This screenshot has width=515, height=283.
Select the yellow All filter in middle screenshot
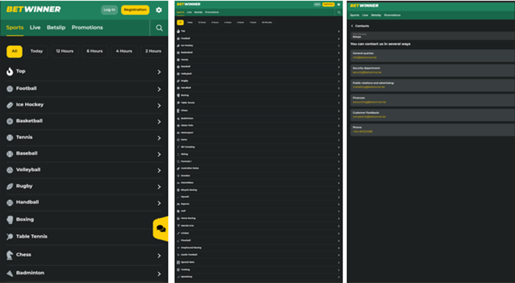[180, 23]
